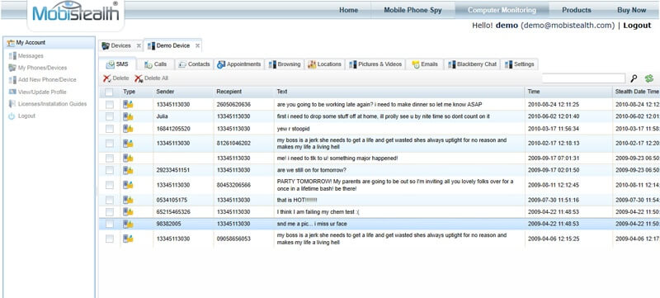Image resolution: width=660 pixels, height=298 pixels.
Task: Click the search magnifier icon
Action: coord(634,78)
